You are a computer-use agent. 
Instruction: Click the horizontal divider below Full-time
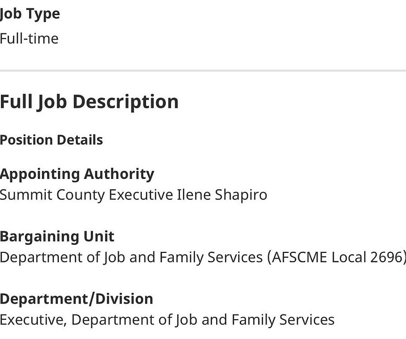click(x=203, y=71)
